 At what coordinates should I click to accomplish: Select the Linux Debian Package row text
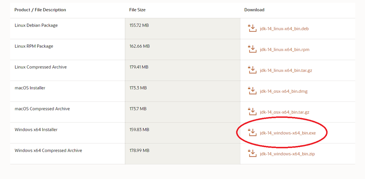36,25
